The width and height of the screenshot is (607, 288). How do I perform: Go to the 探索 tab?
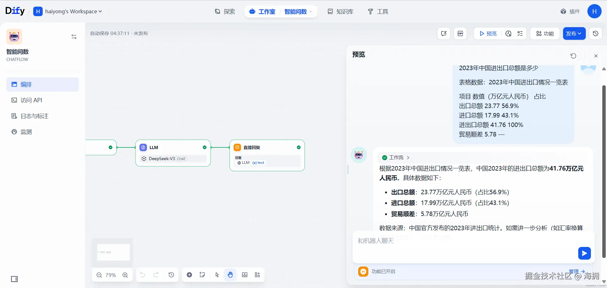(x=225, y=12)
